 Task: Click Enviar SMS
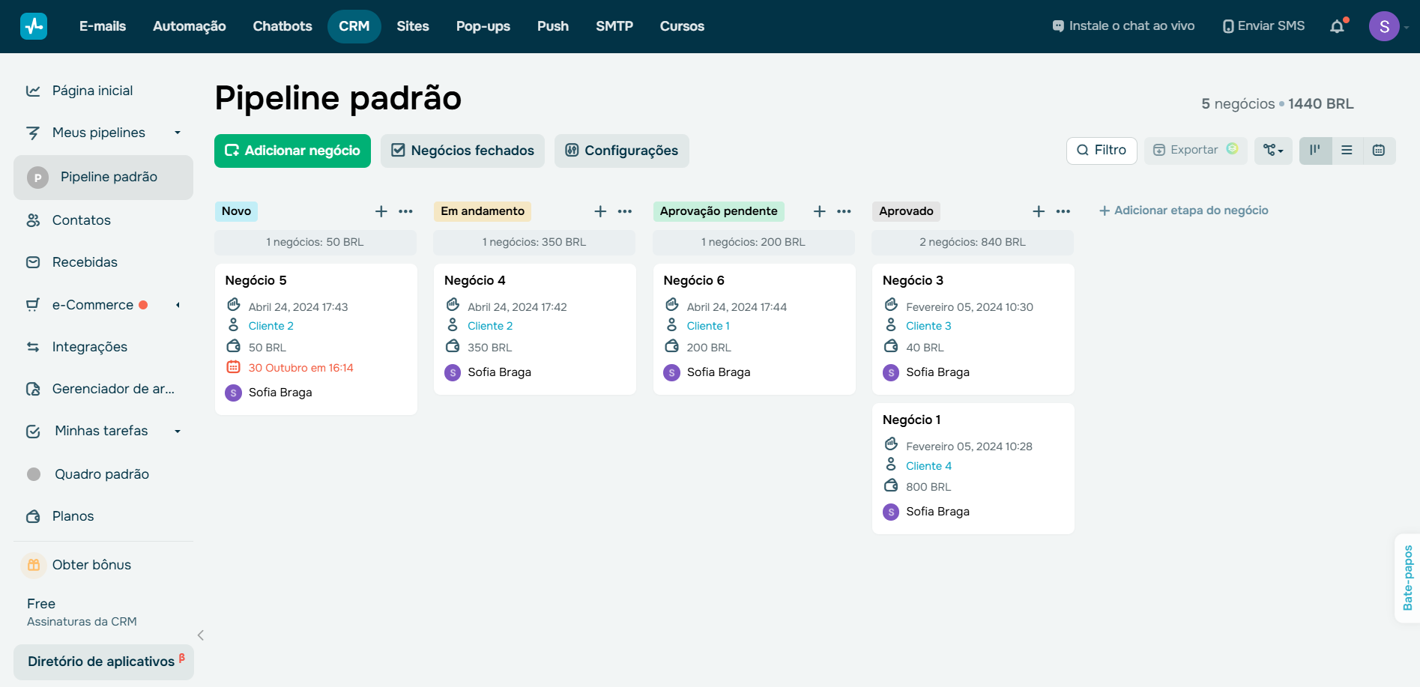pyautogui.click(x=1264, y=26)
